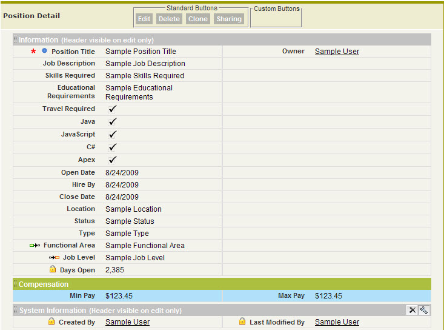444x330 pixels.
Task: Click the Sample Status value
Action: (x=130, y=221)
